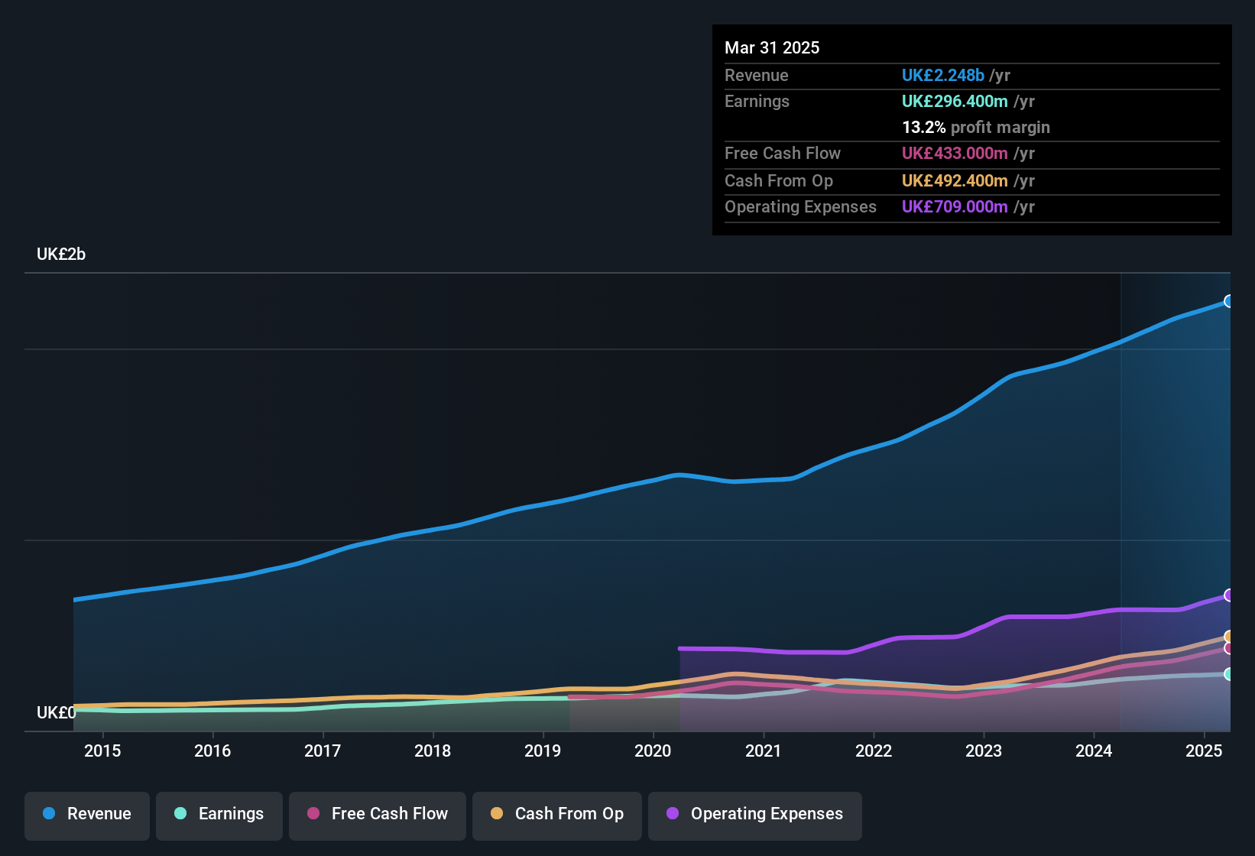The image size is (1255, 856).
Task: Click the orange Cash From Op endpoint marker
Action: tap(1228, 637)
